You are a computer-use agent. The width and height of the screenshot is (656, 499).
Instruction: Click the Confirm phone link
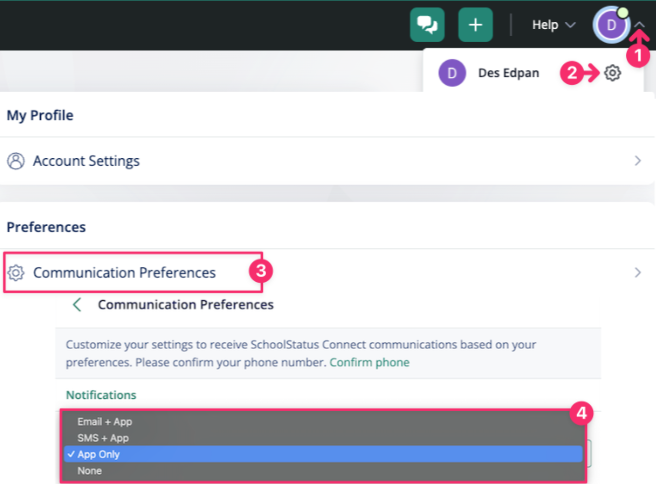(369, 363)
